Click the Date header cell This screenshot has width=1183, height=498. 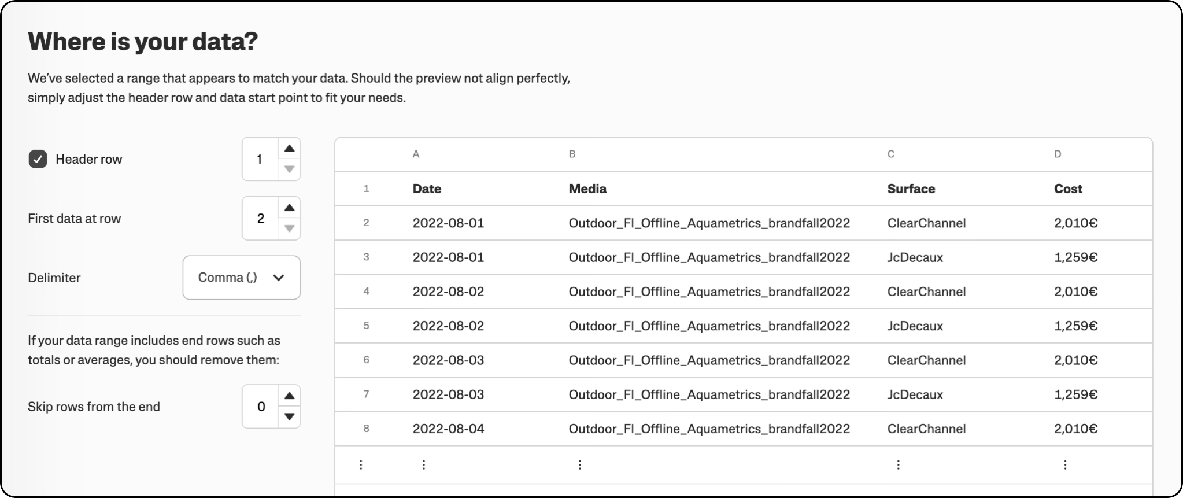pos(427,189)
